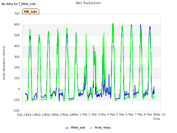Click the Mar 5 x-axis label
This screenshot has height=133, width=177.
tap(114, 114)
